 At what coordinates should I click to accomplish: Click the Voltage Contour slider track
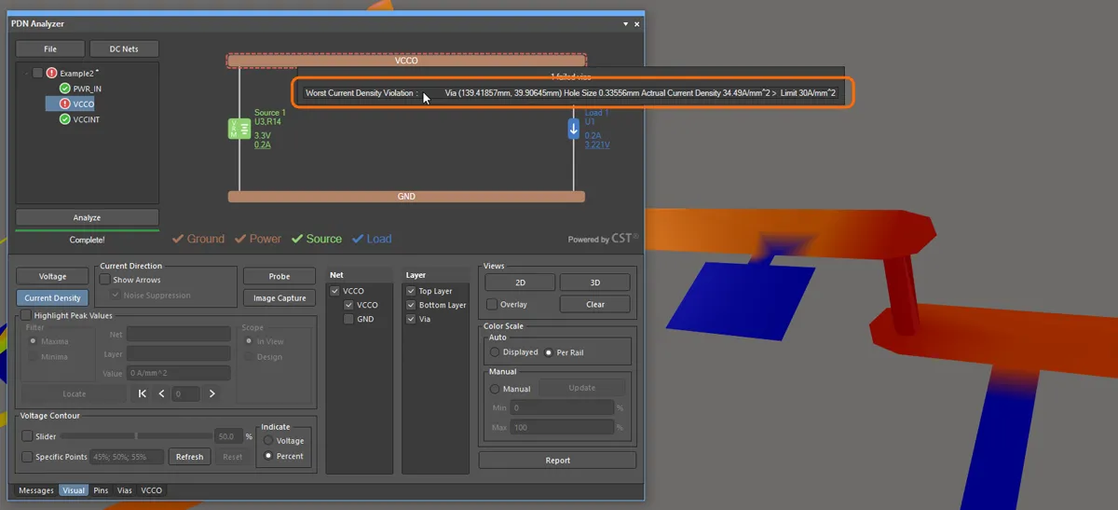[136, 435]
